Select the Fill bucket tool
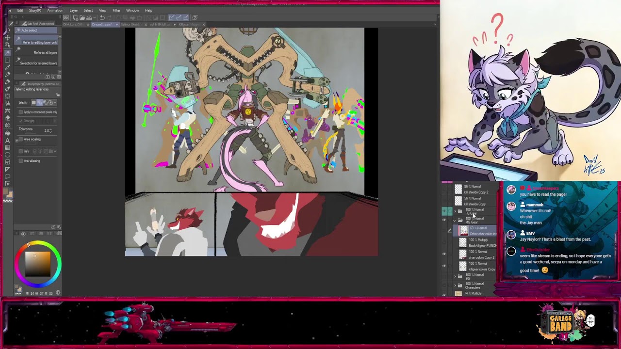Viewport: 621px width, 349px height. [x=8, y=133]
